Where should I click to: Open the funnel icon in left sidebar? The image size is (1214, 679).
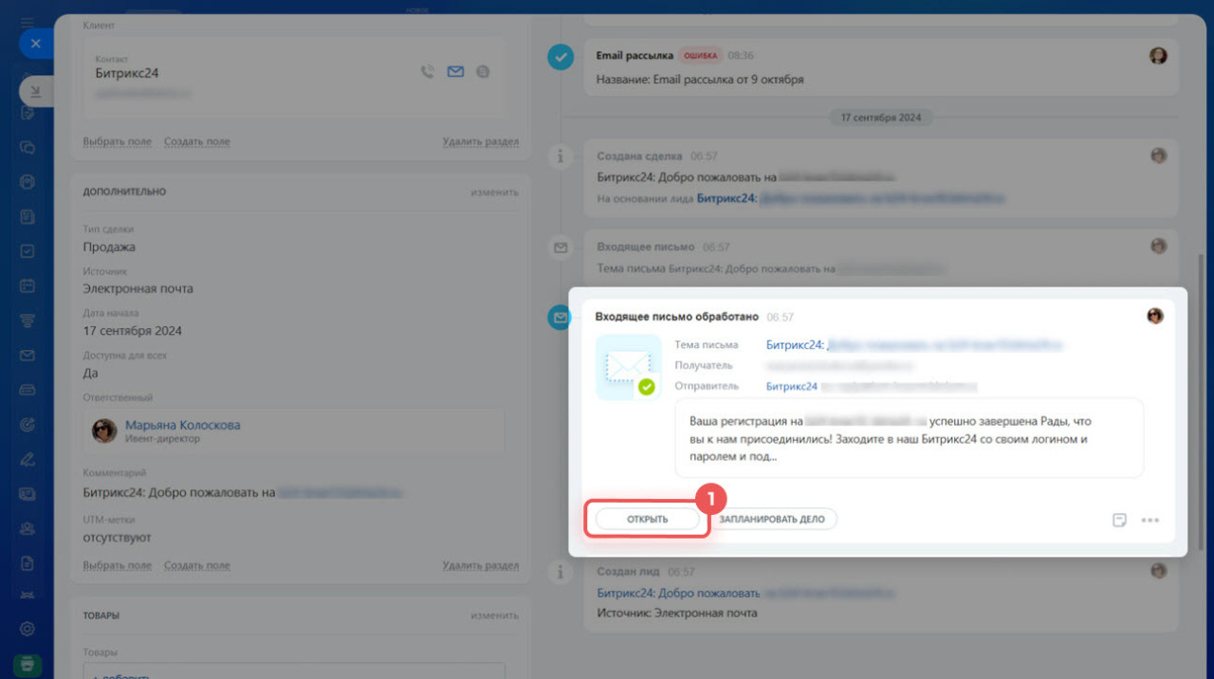click(28, 321)
